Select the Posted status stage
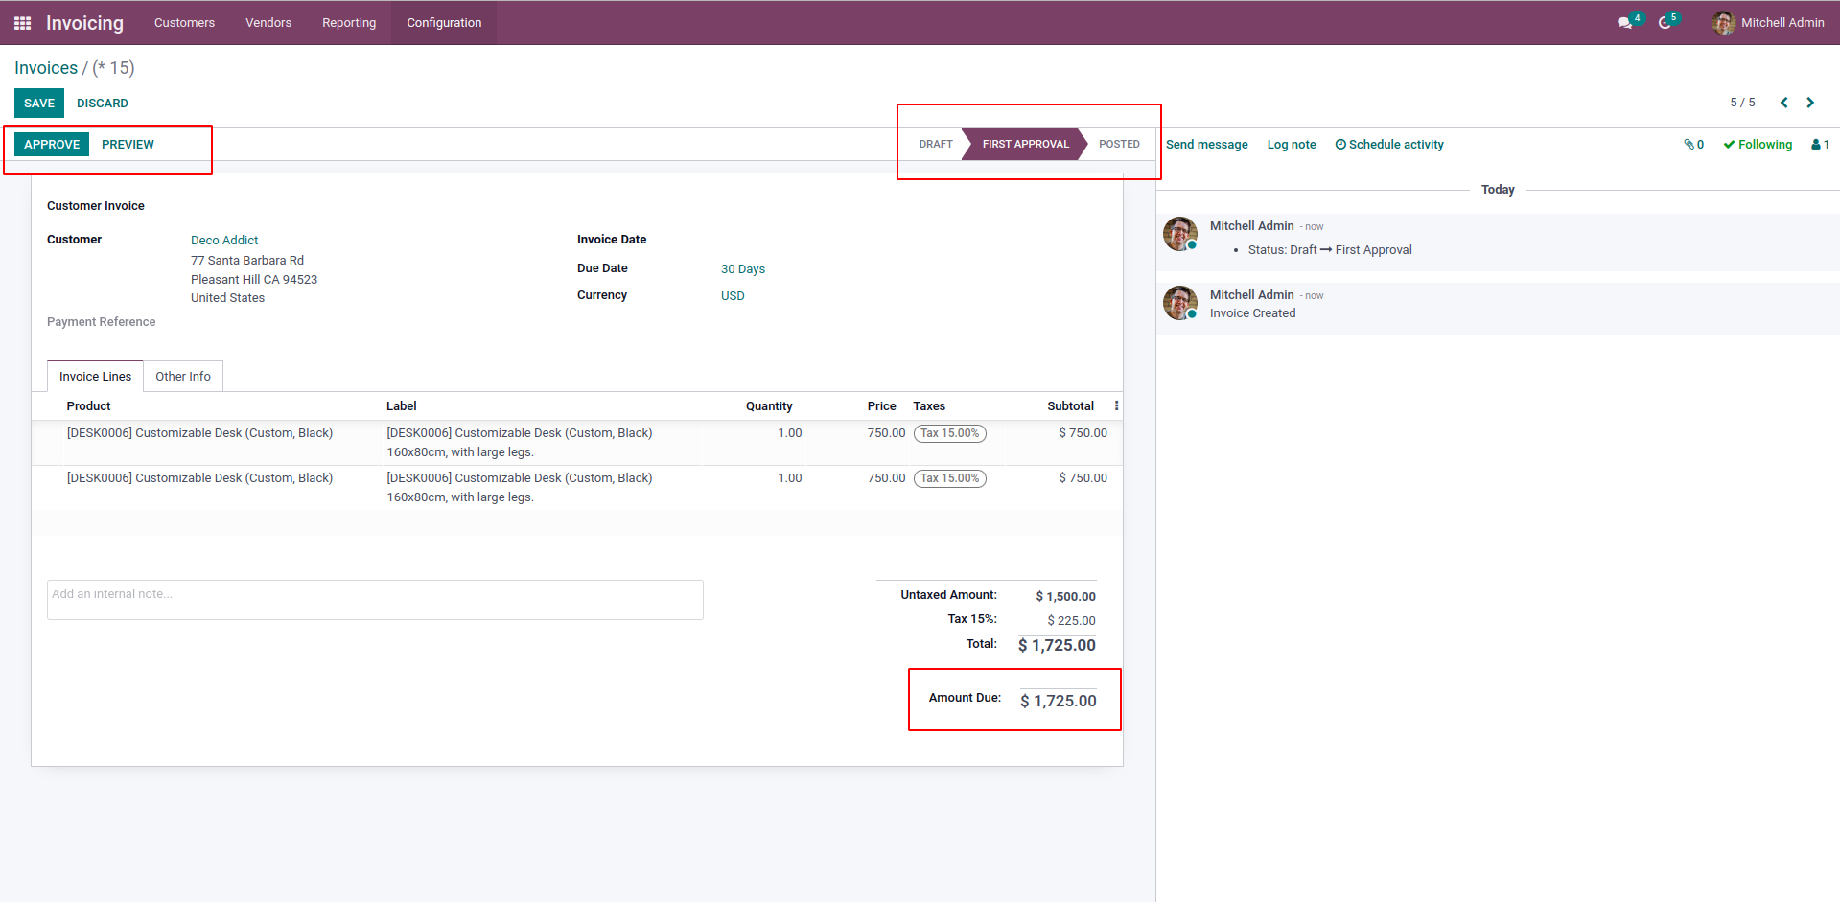This screenshot has width=1840, height=902. click(x=1119, y=145)
